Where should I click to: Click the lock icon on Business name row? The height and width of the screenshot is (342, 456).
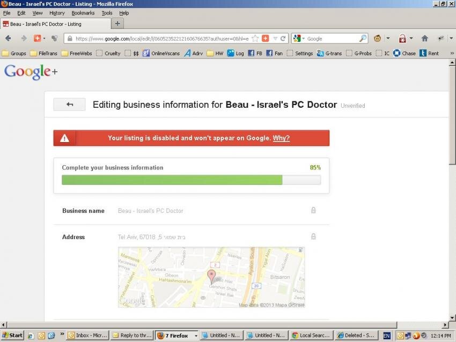tap(313, 210)
